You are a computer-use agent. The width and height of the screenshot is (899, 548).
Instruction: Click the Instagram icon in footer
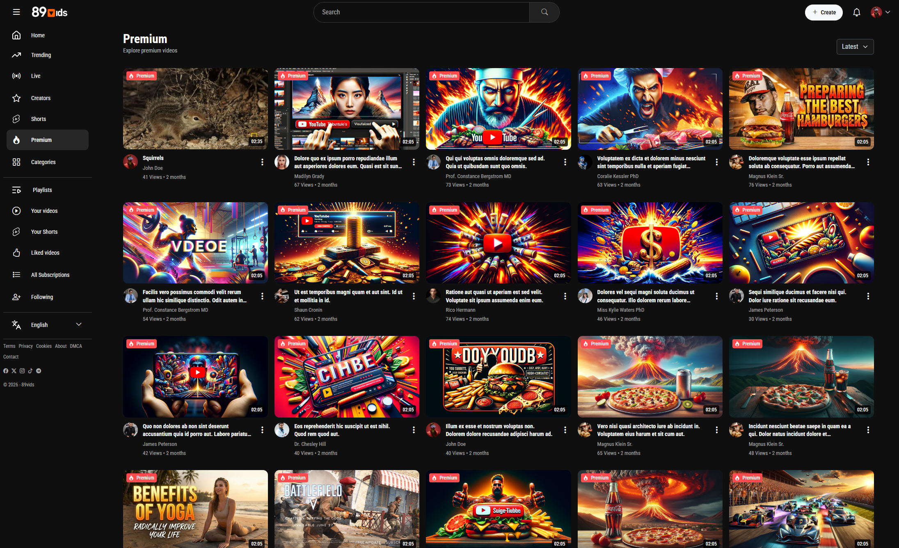tap(22, 371)
